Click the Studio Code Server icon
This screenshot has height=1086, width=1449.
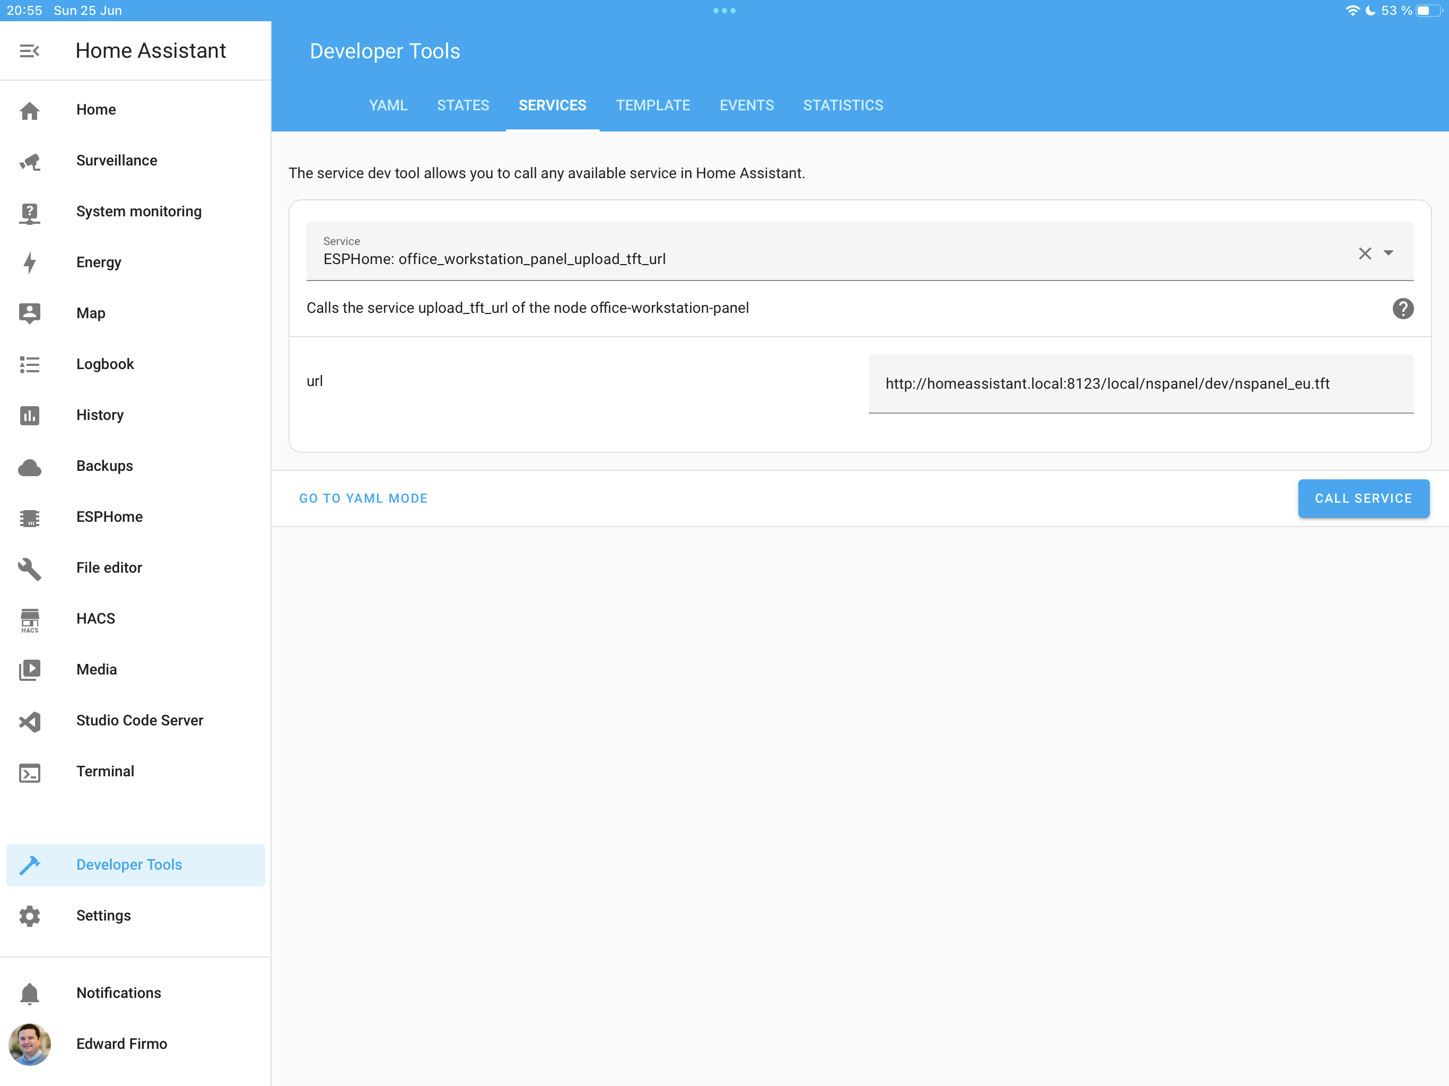click(30, 722)
